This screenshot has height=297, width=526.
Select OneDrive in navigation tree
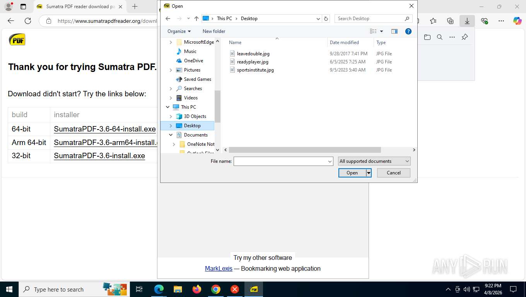(x=193, y=61)
